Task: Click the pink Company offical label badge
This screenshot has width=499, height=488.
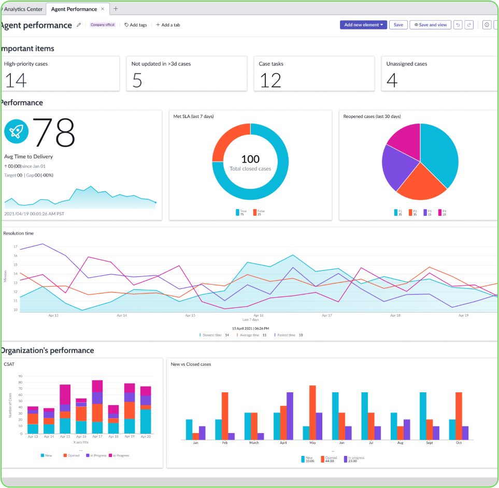Action: point(102,24)
